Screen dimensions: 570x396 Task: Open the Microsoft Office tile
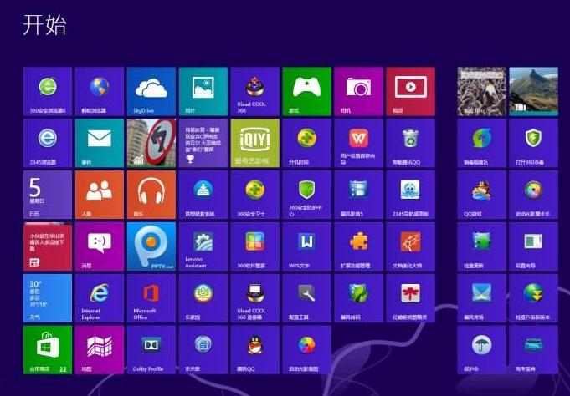[x=151, y=298]
